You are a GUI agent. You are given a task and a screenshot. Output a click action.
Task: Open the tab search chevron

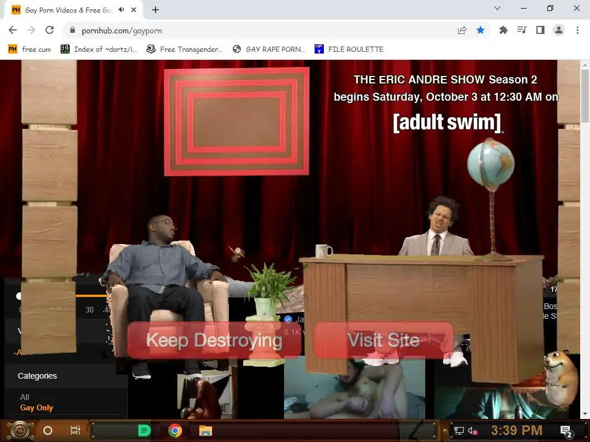click(497, 8)
